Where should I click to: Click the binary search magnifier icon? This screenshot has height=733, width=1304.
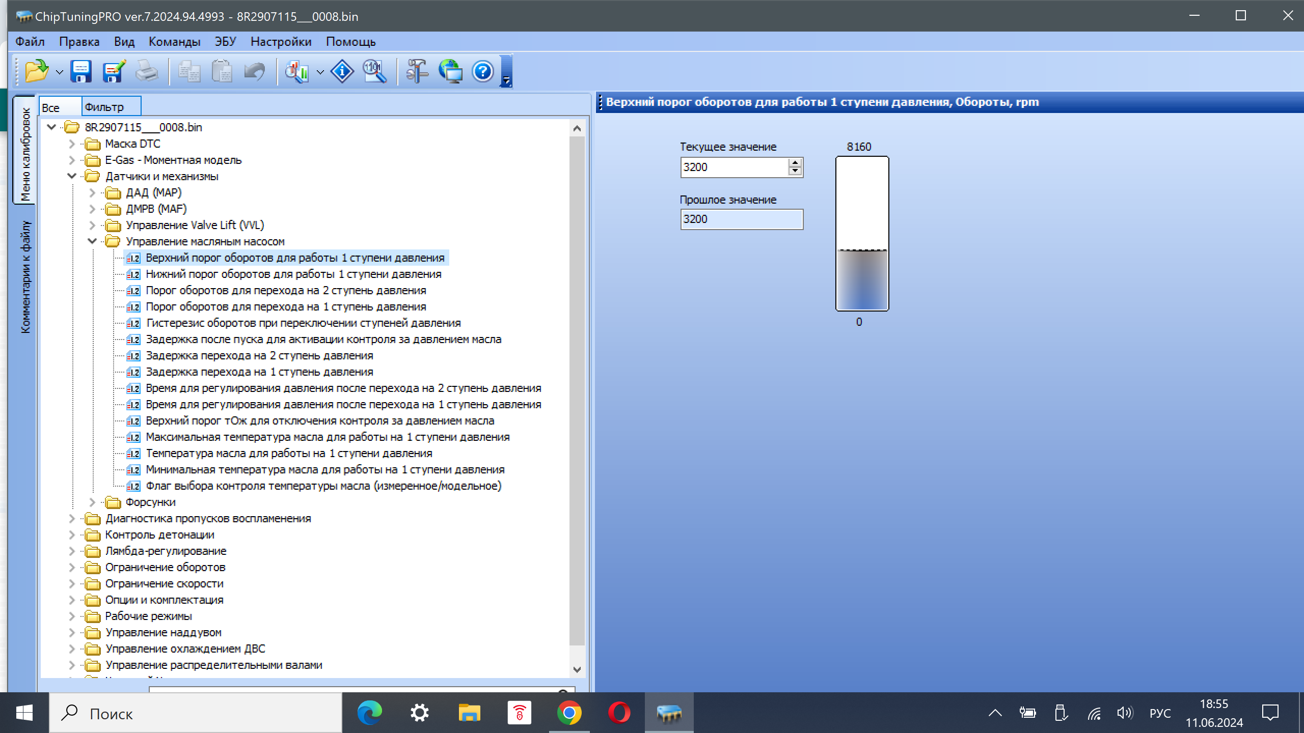tap(374, 71)
